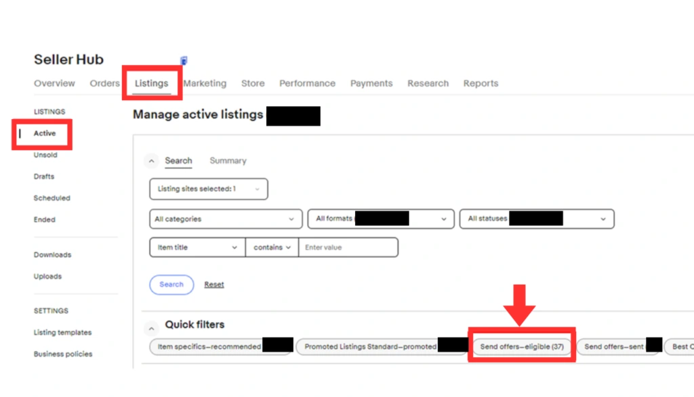Image resolution: width=694 pixels, height=397 pixels.
Task: Go to the Marketing tab
Action: (x=205, y=83)
